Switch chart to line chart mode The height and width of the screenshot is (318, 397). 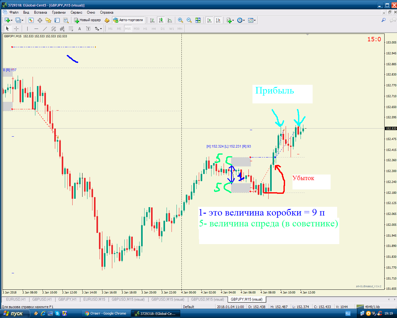pos(169,20)
